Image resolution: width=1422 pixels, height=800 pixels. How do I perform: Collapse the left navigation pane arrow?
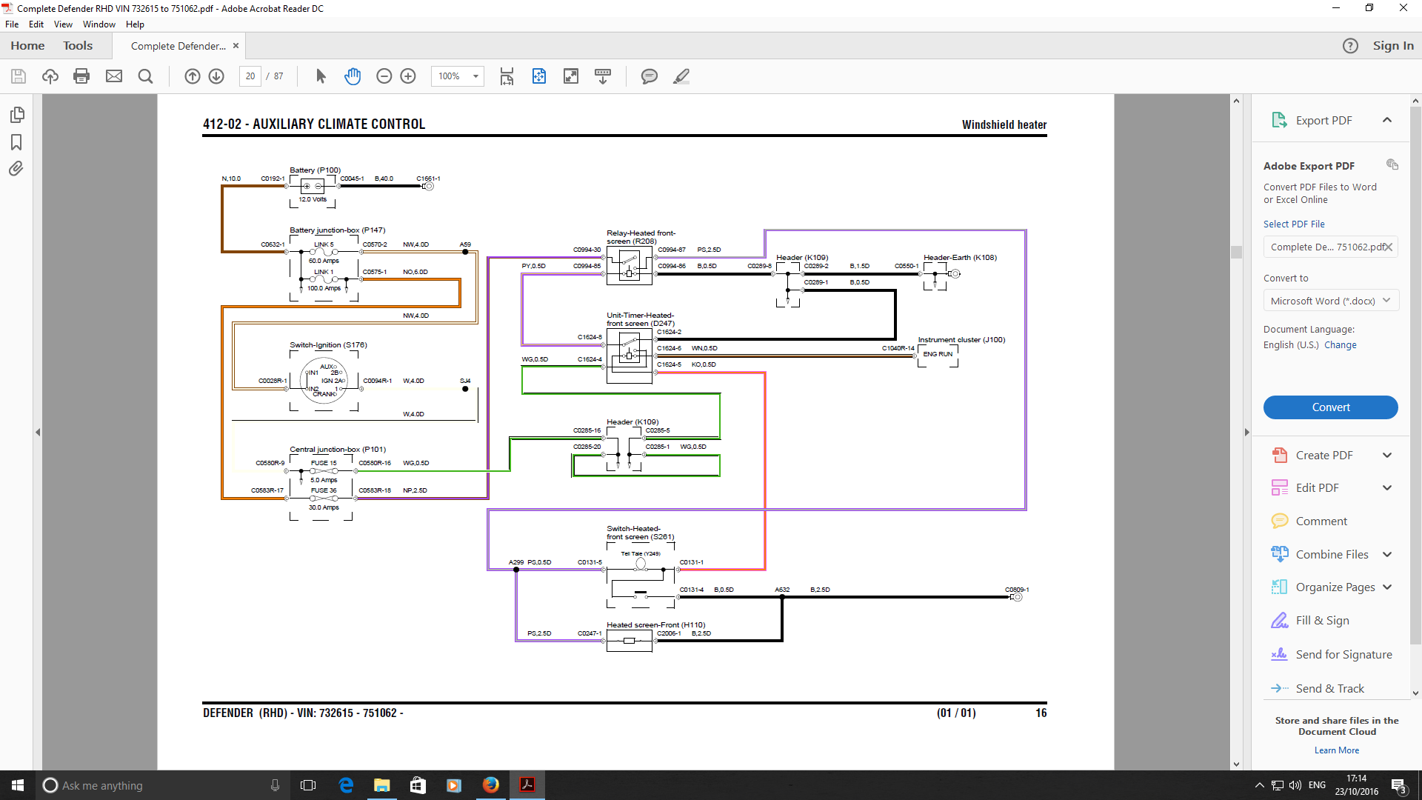[38, 433]
